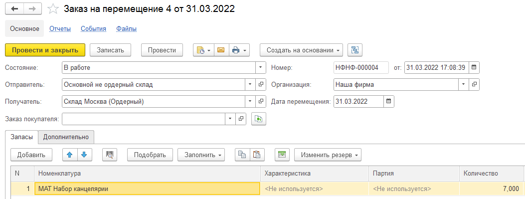
Task: Click the empty Заказ покупателя field
Action: coord(144,119)
